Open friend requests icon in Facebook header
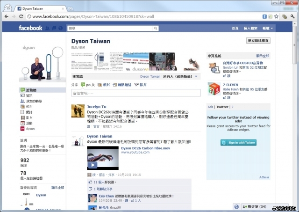 48,28
